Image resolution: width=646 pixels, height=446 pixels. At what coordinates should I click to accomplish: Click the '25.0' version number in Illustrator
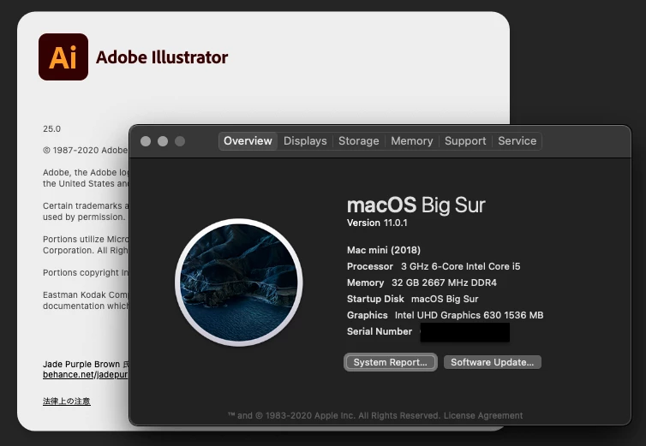(51, 129)
